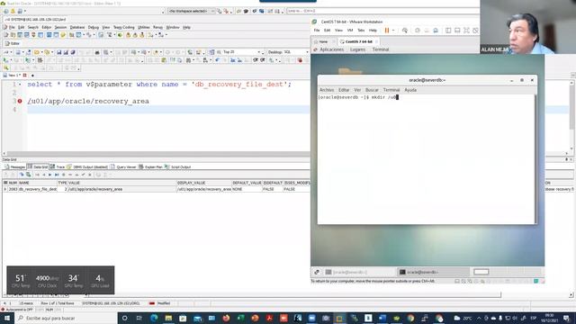Switch to the Messages tab
This screenshot has width=576, height=324.
(x=15, y=167)
